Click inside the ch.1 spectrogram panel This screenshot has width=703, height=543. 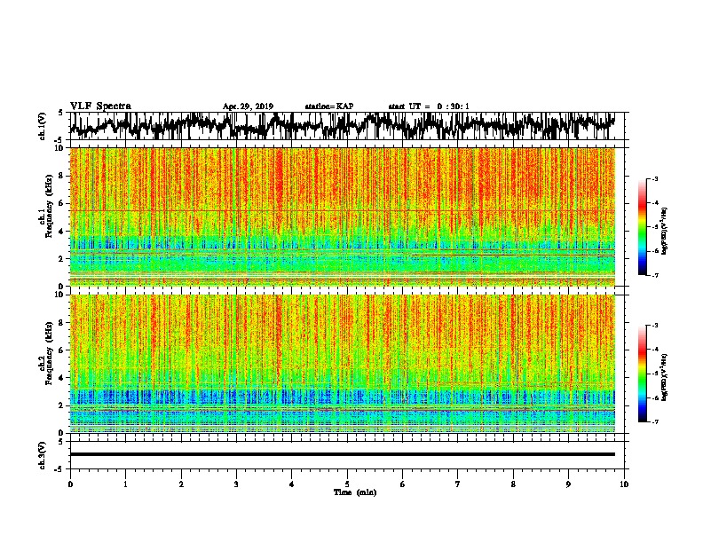(x=342, y=216)
